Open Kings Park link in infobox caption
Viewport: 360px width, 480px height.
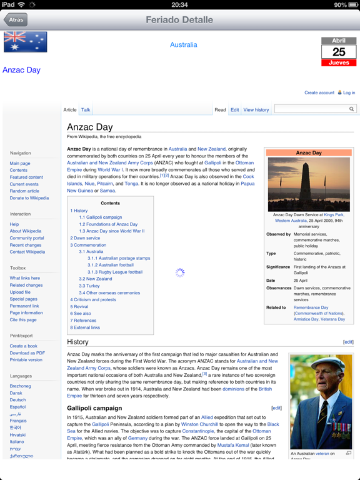pos(334,214)
